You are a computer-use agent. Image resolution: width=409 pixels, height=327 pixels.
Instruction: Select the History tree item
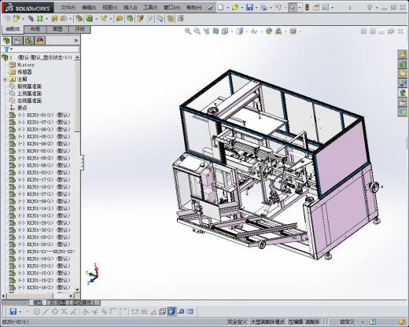[x=26, y=64]
